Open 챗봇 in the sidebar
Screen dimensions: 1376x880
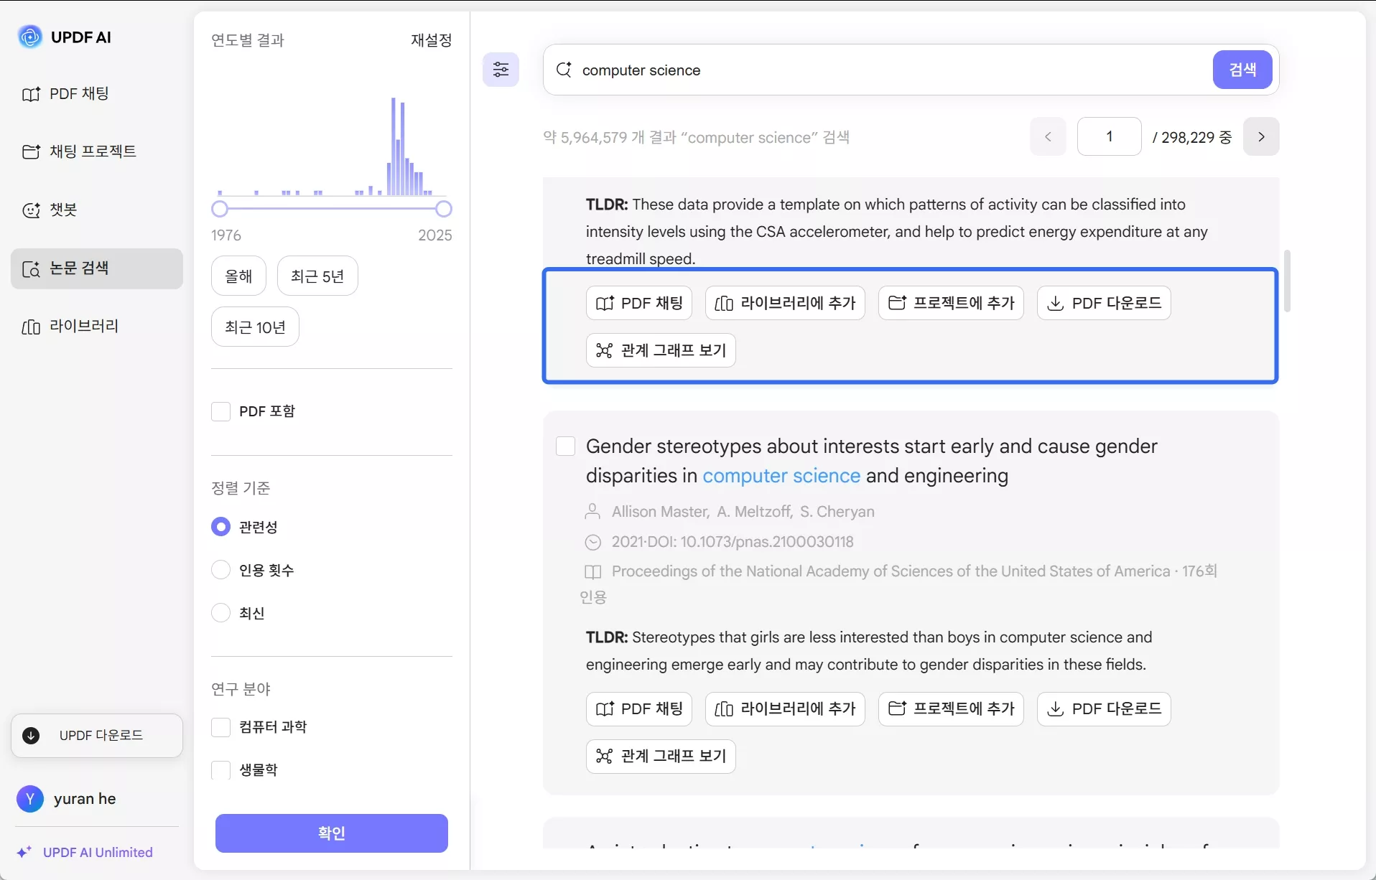click(97, 210)
